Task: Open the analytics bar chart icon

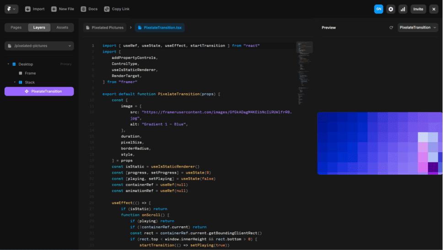Action: click(x=403, y=9)
